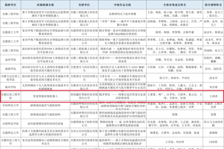Select 徐臻 in the 指导教师姓名 column
Screen dimensions: 224x149
click(x=213, y=114)
